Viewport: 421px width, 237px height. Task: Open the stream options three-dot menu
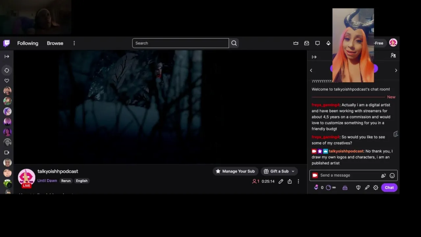click(298, 181)
